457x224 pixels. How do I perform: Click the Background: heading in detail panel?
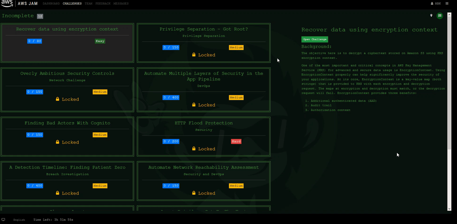click(316, 46)
